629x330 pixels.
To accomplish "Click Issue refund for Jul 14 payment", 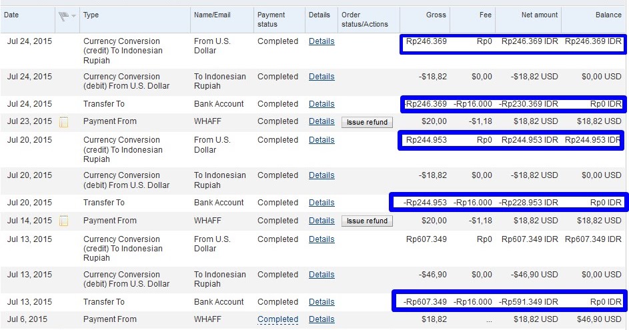I will (x=367, y=221).
